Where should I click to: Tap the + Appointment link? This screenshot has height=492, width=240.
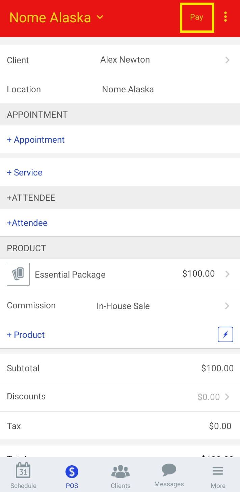point(36,140)
